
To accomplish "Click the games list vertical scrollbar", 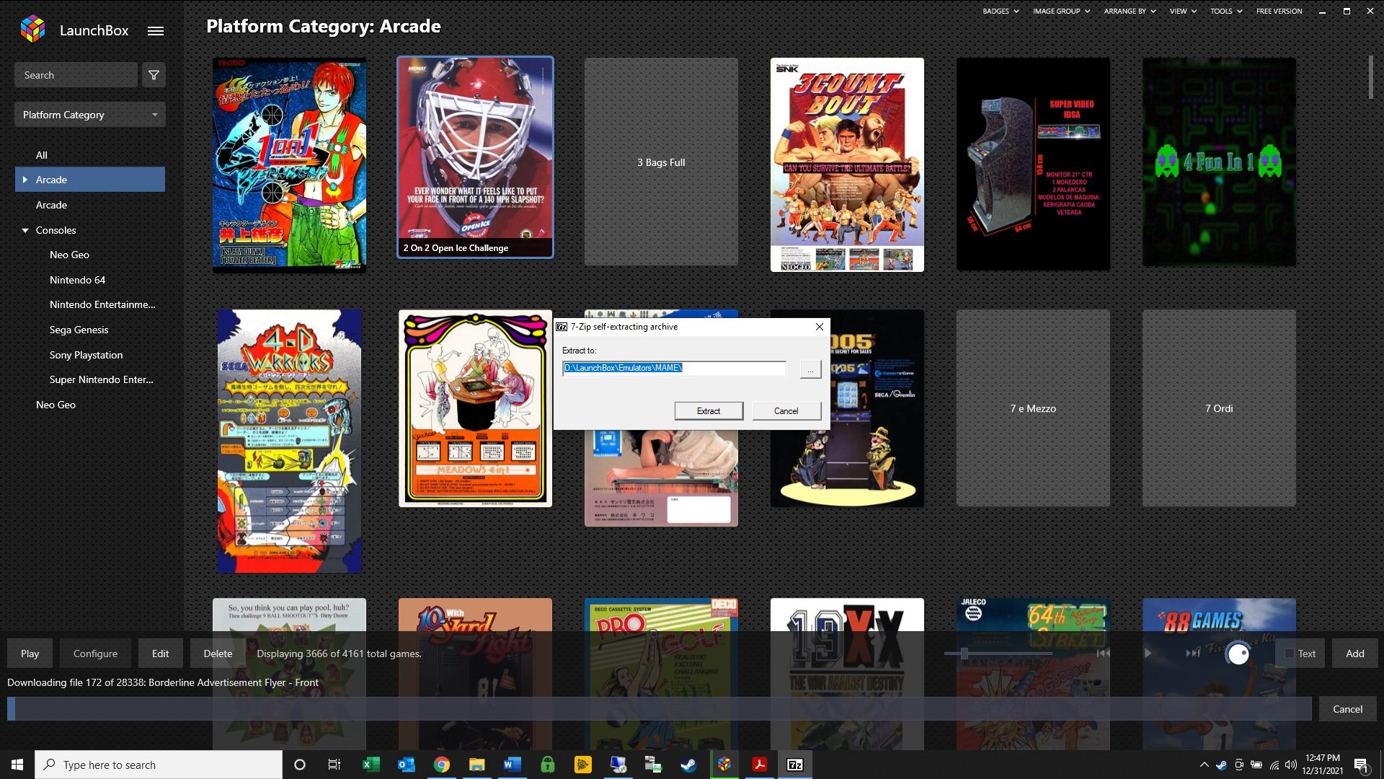I will (x=1370, y=77).
